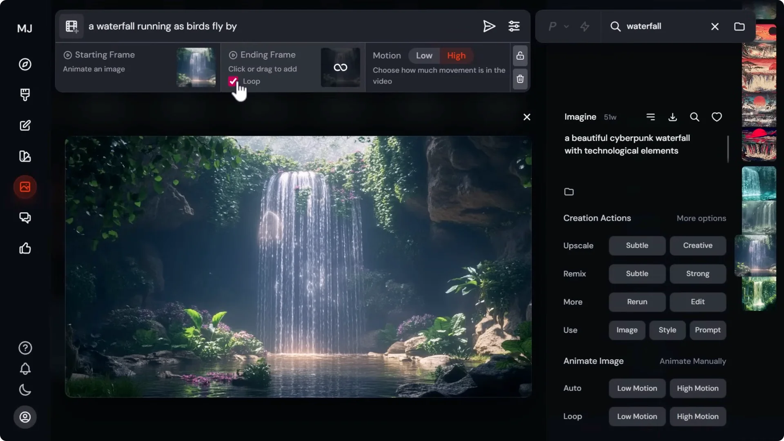This screenshot has width=784, height=441.
Task: Open the Organize swatch icon in sidebar
Action: [25, 156]
